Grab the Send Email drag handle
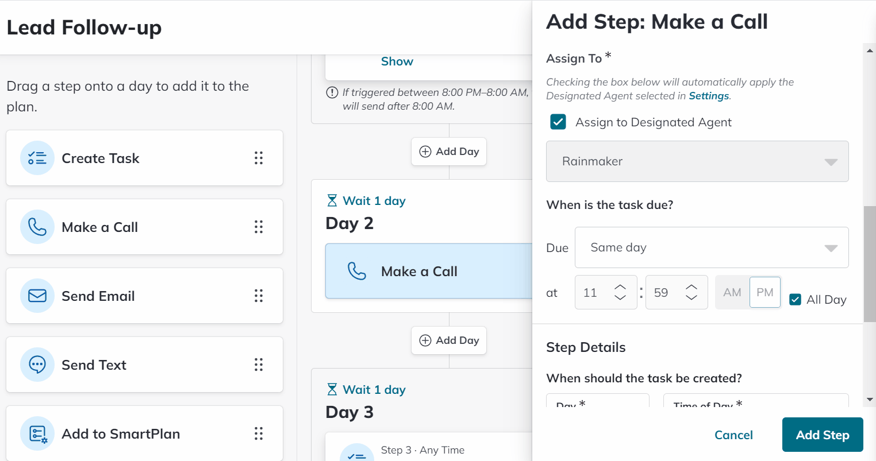876x461 pixels. [x=259, y=296]
